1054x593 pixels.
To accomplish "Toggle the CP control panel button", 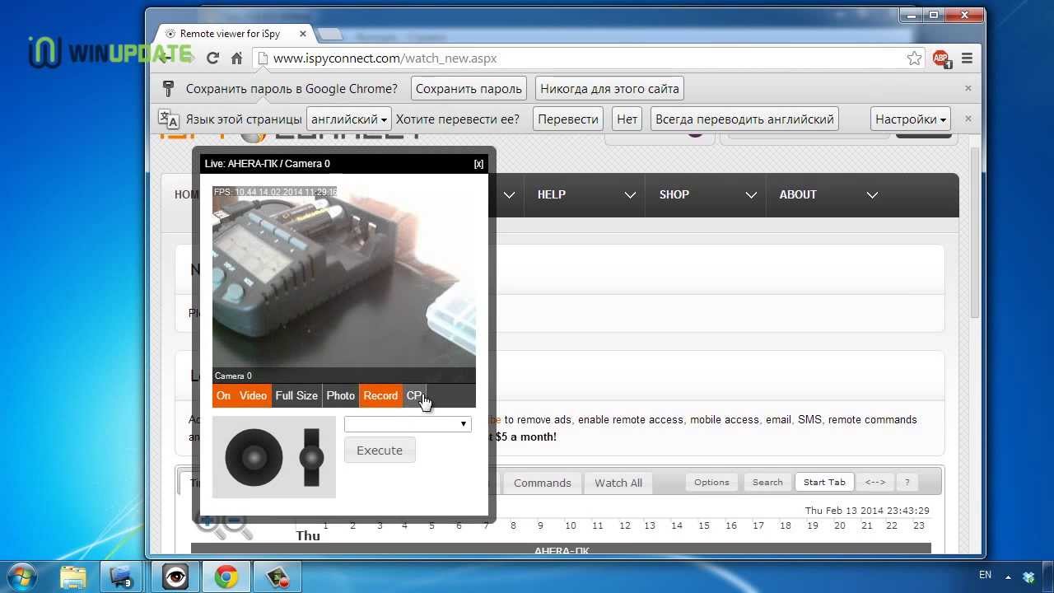I will tap(414, 395).
